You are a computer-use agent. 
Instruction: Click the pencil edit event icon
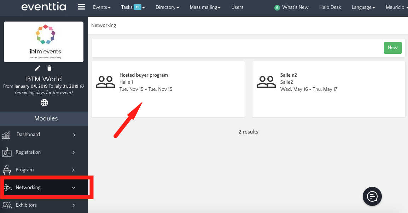[38, 68]
